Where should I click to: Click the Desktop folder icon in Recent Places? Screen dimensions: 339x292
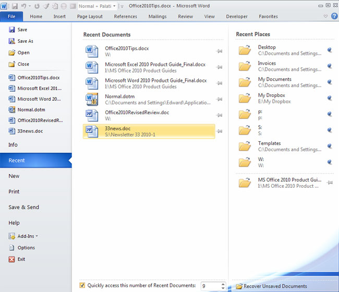click(245, 50)
